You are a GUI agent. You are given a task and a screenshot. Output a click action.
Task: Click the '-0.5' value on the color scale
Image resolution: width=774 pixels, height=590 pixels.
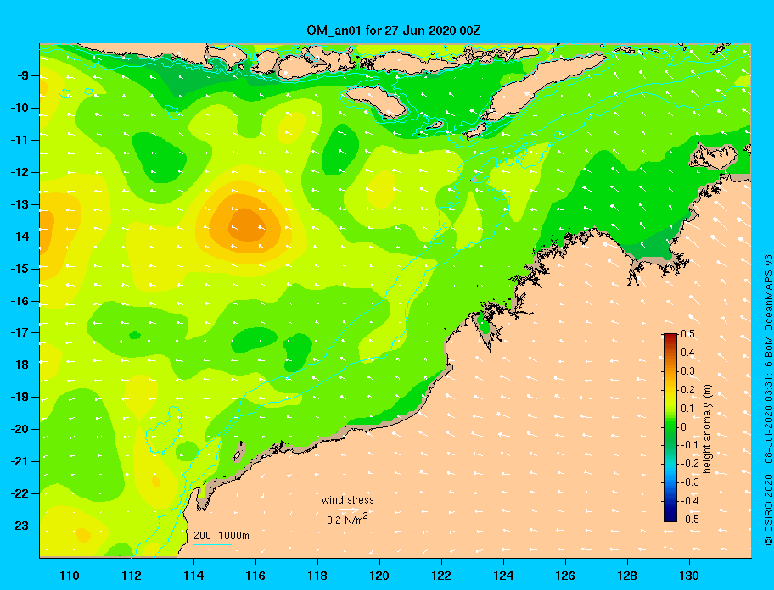click(687, 519)
